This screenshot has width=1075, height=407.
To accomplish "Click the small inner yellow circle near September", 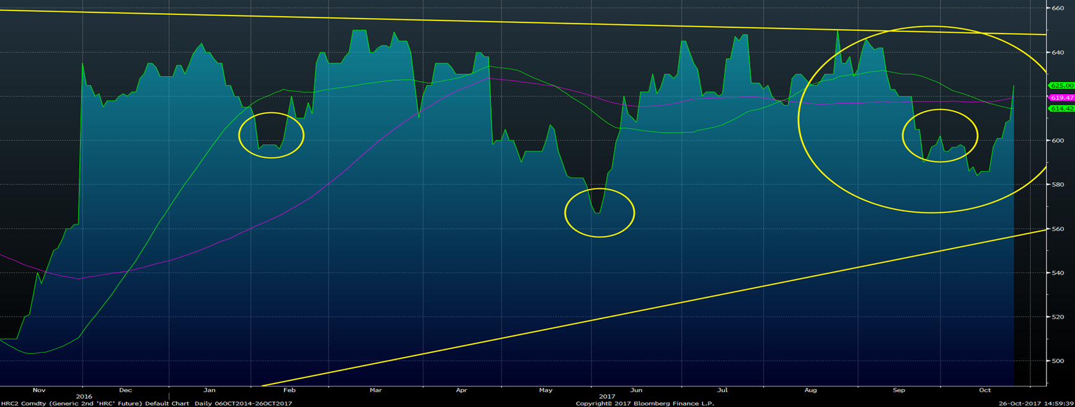I will click(940, 135).
